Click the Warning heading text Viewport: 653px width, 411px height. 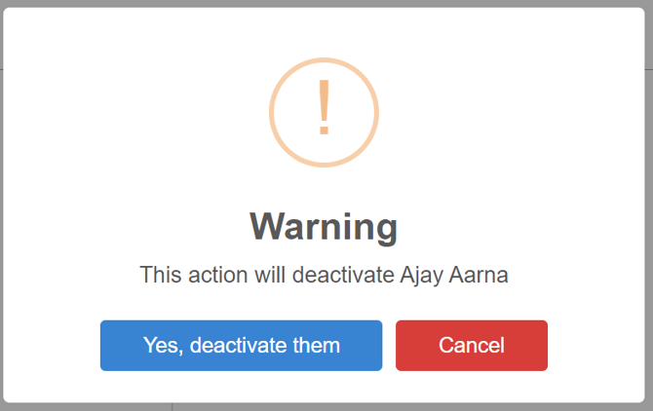coord(324,226)
